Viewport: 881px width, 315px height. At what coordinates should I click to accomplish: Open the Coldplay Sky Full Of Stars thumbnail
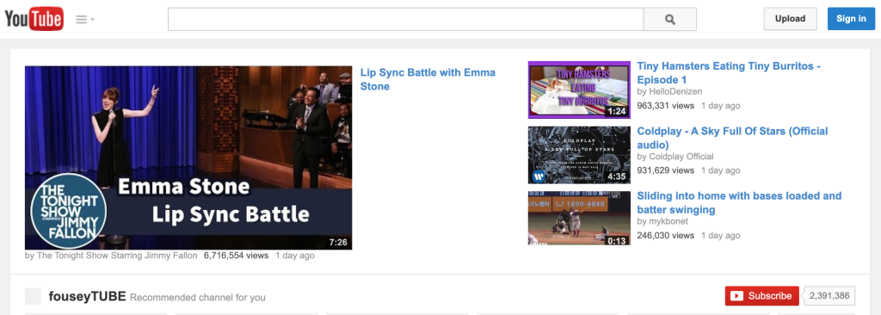coord(579,155)
